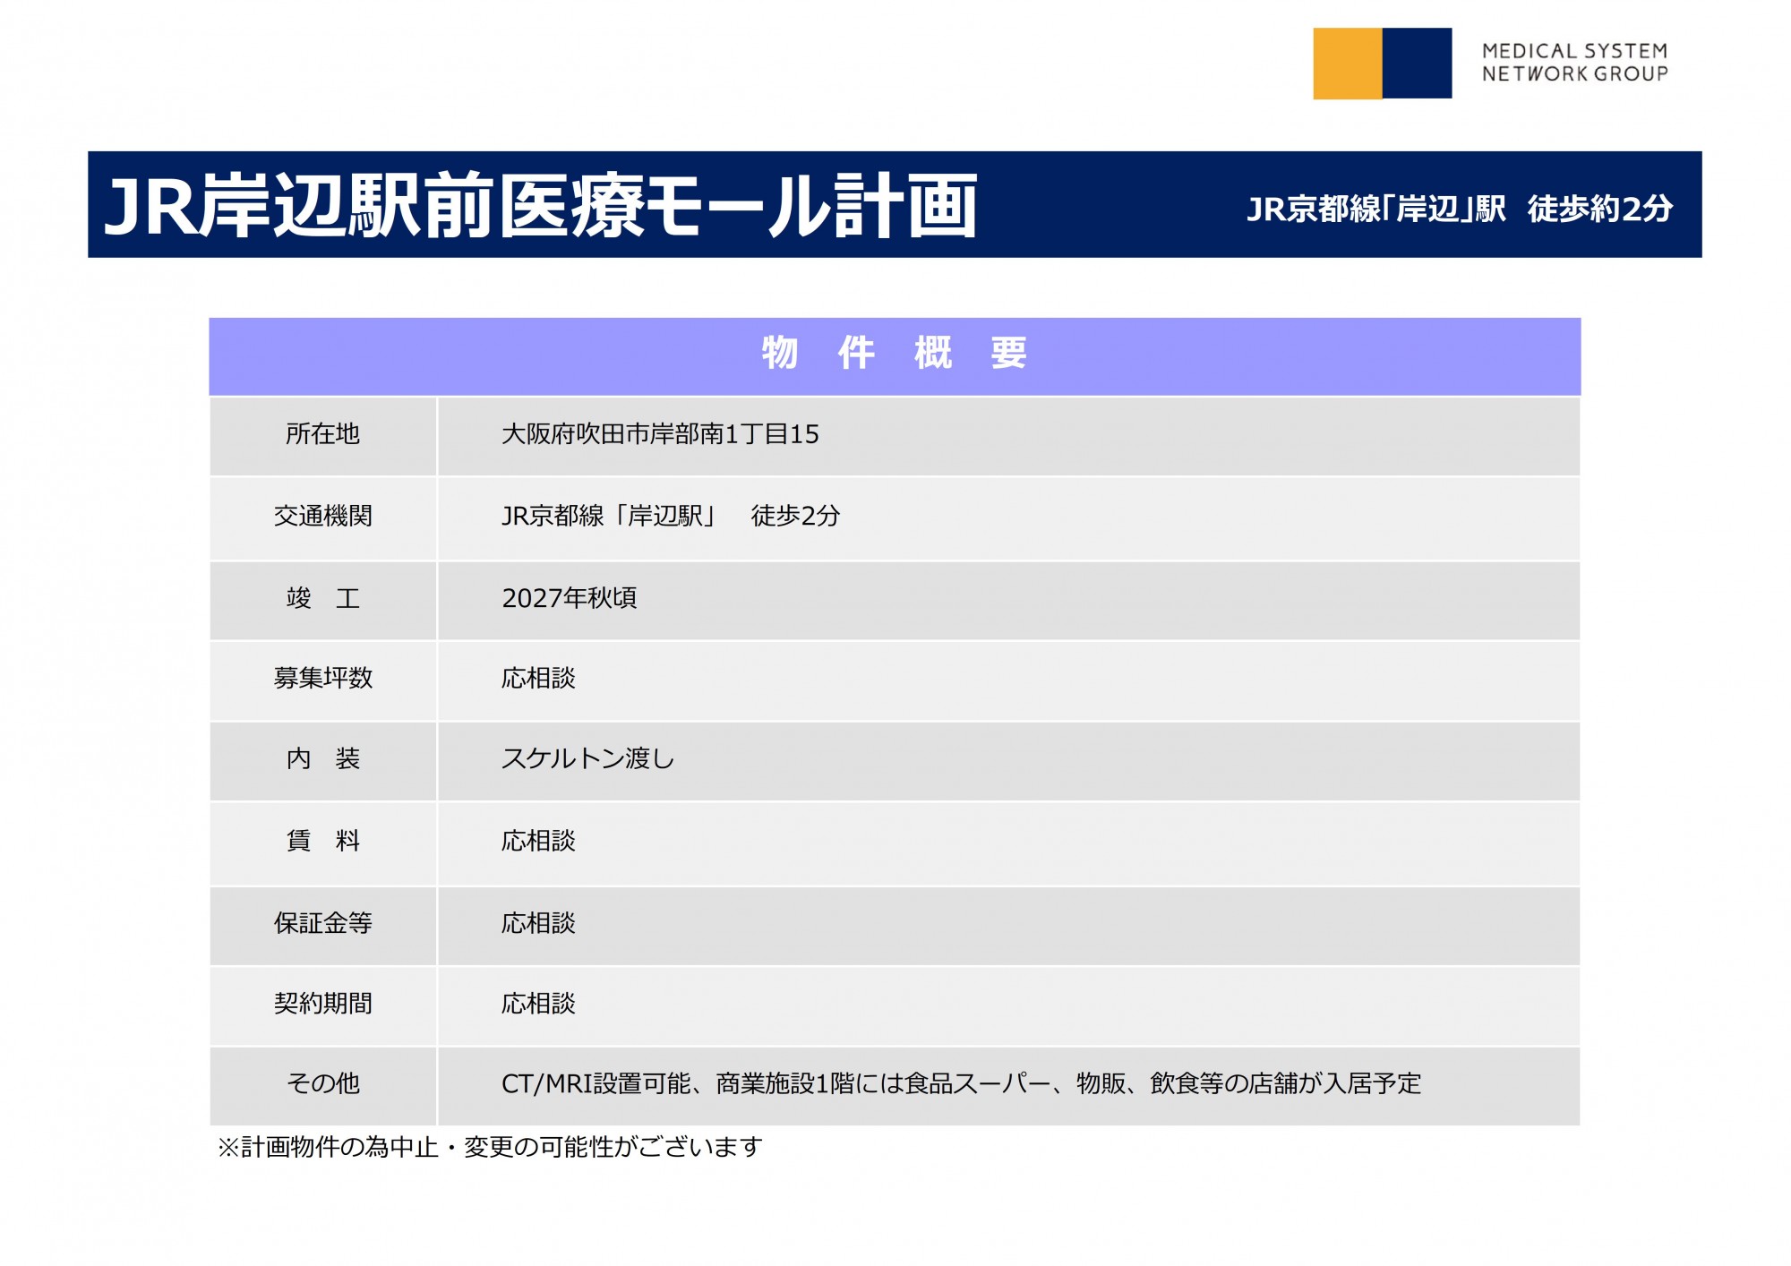Select the 保証金等 row label

[322, 923]
